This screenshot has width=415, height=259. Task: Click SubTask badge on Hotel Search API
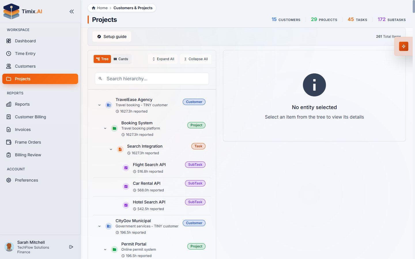(x=195, y=202)
